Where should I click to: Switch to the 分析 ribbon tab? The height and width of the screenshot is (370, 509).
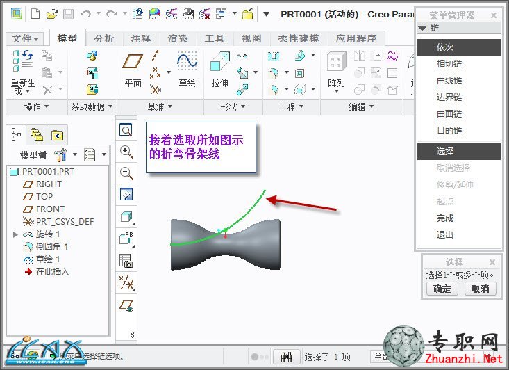point(104,39)
